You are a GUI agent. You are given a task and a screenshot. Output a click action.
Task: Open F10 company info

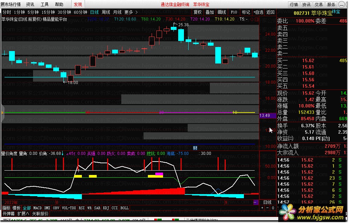pos(234,12)
